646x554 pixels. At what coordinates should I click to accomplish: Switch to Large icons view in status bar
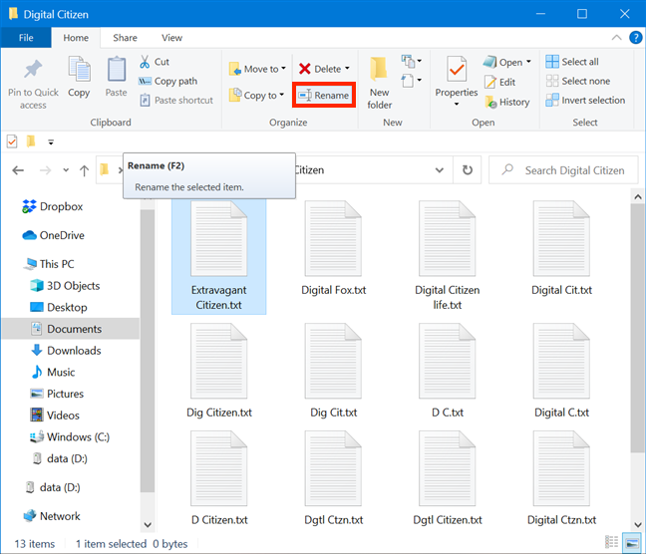(x=632, y=542)
